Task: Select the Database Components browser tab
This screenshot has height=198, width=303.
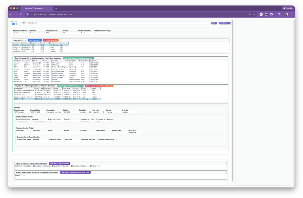Action: 37,8
